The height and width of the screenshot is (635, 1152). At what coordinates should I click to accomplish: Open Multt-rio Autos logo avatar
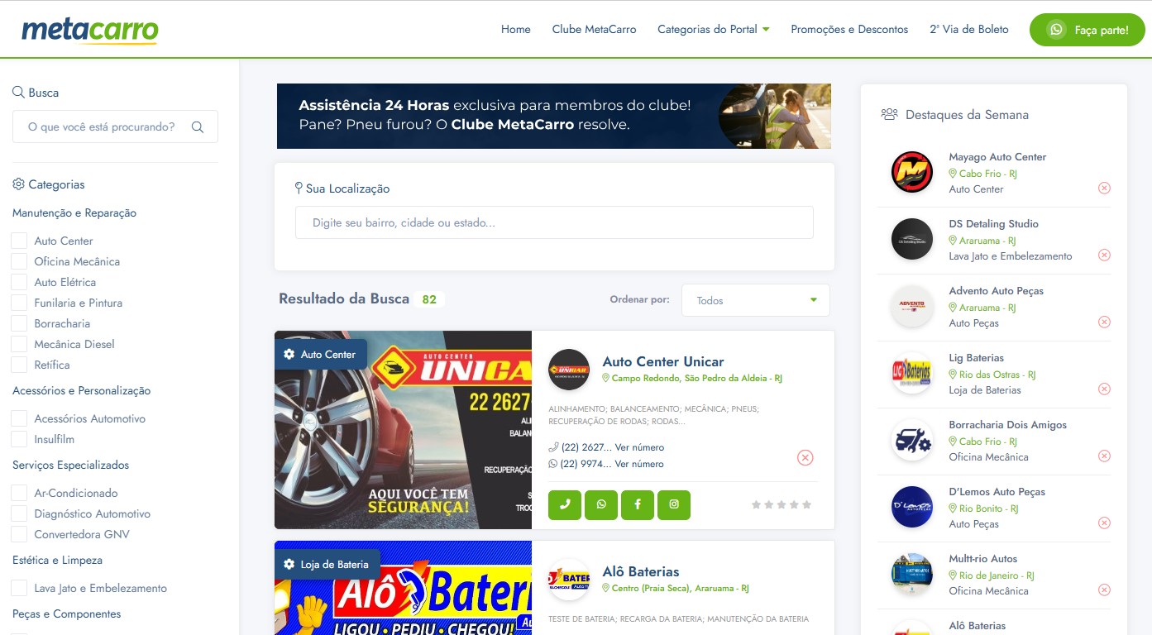[912, 575]
